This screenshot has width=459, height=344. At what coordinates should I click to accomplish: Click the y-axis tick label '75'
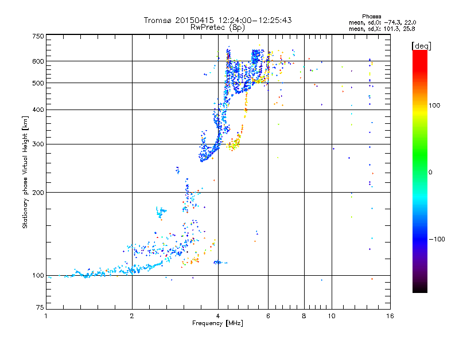click(x=40, y=307)
